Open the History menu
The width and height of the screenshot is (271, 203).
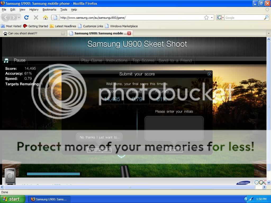coord(34,10)
